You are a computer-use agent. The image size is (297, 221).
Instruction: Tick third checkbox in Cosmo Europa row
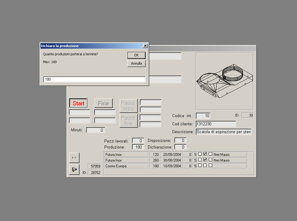(x=210, y=165)
